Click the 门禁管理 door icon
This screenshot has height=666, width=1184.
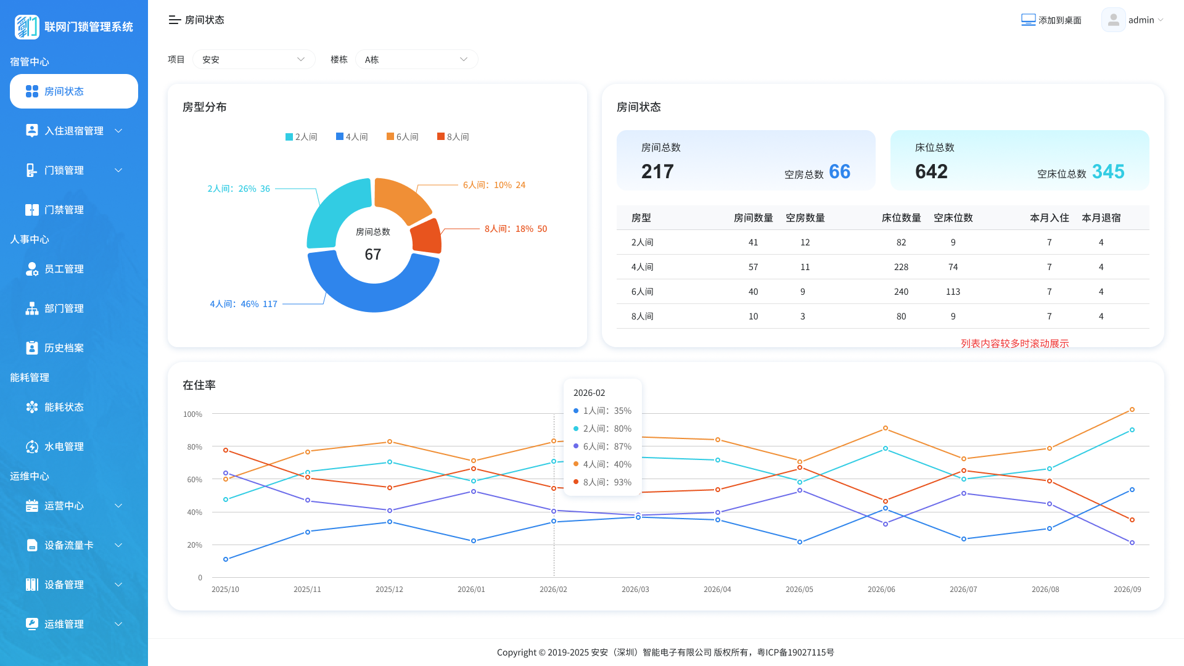click(32, 210)
